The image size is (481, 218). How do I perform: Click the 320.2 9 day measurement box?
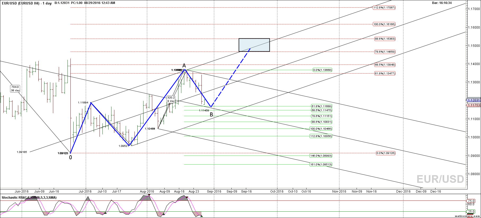tap(171, 99)
